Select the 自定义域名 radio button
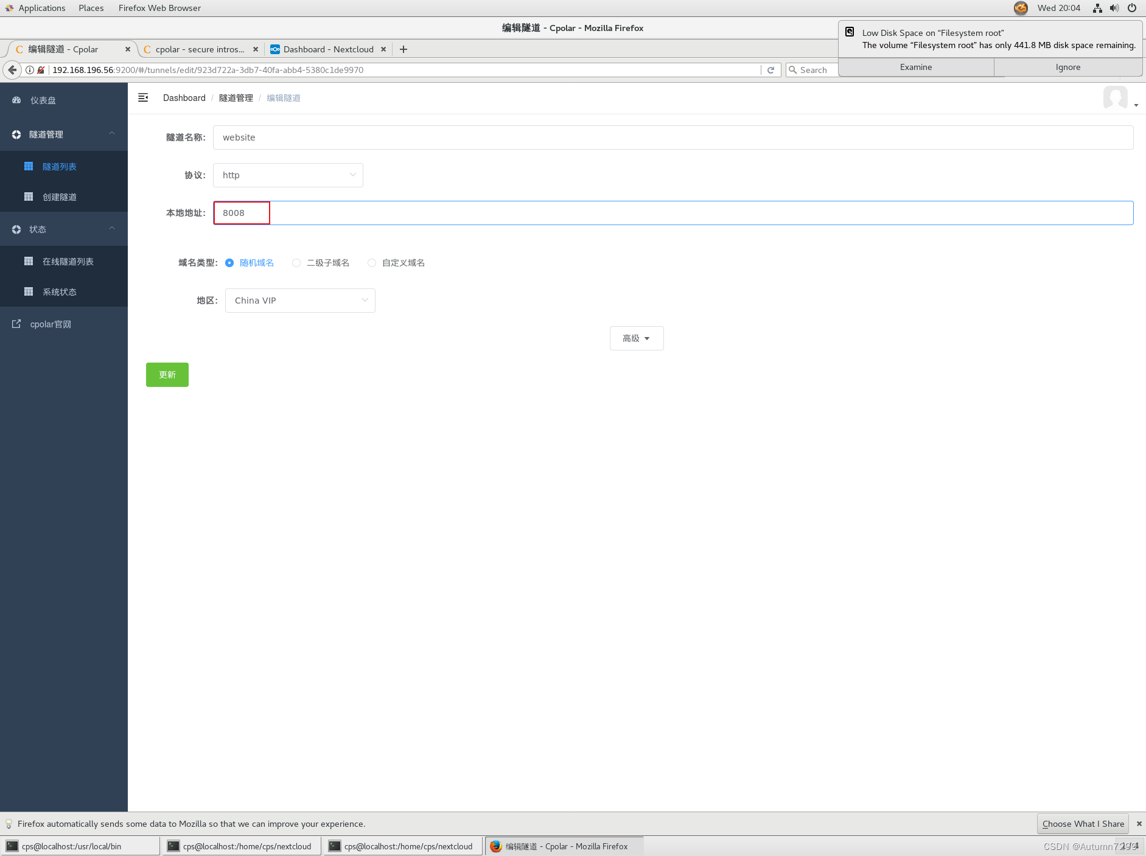The height and width of the screenshot is (856, 1146). pyautogui.click(x=372, y=263)
